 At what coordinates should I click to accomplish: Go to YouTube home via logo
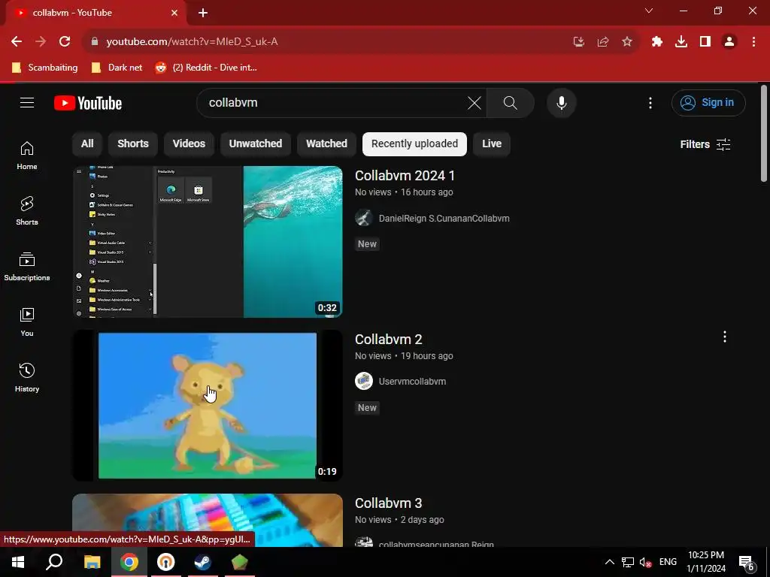click(x=88, y=103)
